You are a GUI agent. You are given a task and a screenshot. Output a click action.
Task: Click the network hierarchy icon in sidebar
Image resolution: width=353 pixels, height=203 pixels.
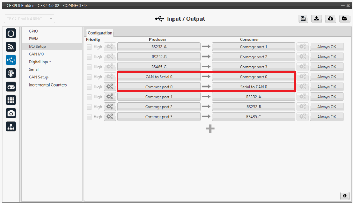click(11, 127)
